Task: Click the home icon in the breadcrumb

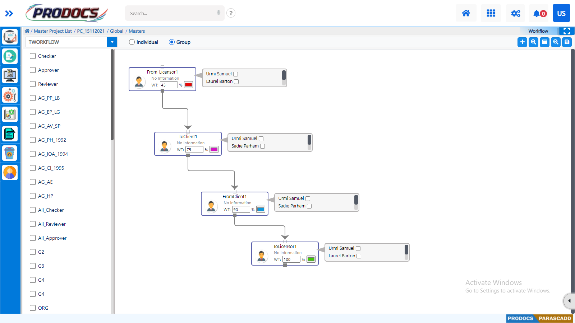Action: (27, 31)
